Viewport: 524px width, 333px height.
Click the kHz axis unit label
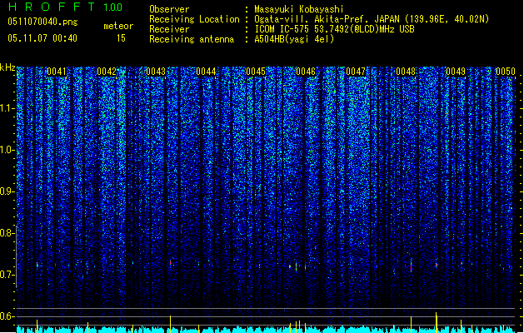7,67
